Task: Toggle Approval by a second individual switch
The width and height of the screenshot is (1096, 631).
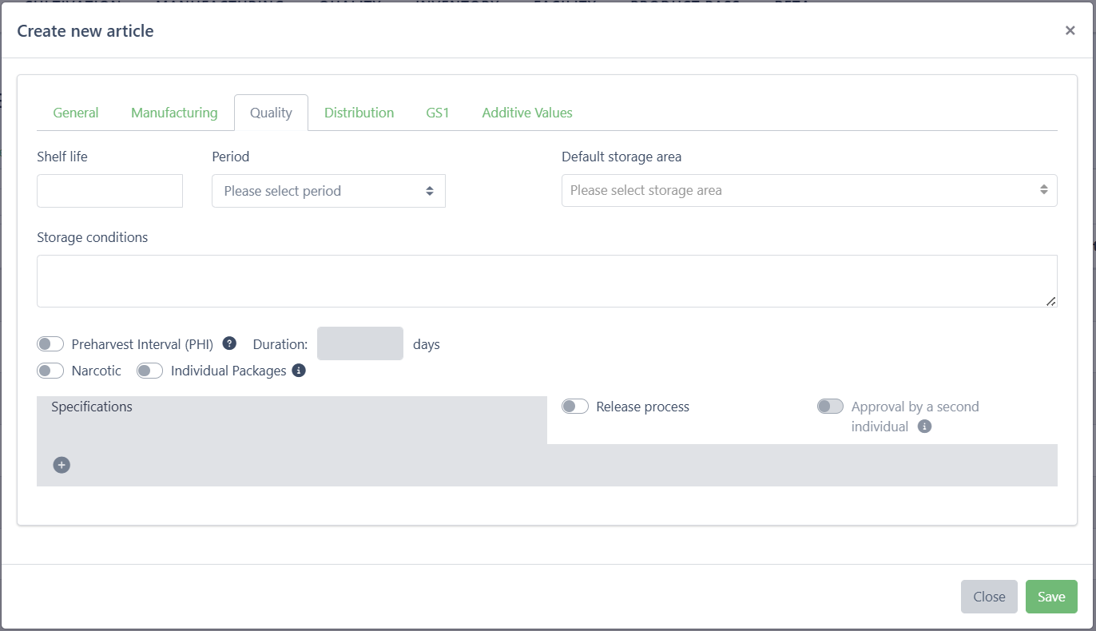Action: 830,407
